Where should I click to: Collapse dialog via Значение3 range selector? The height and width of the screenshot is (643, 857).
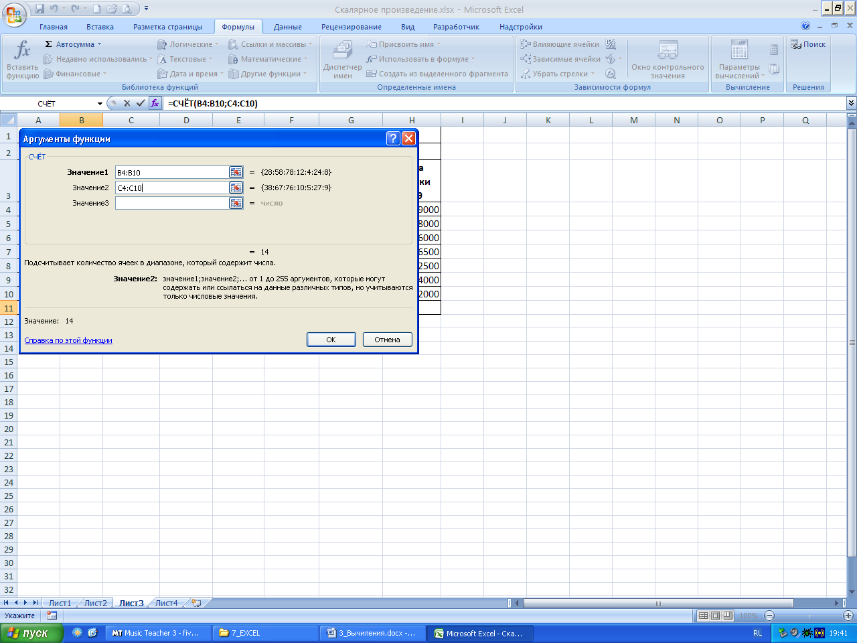click(236, 203)
